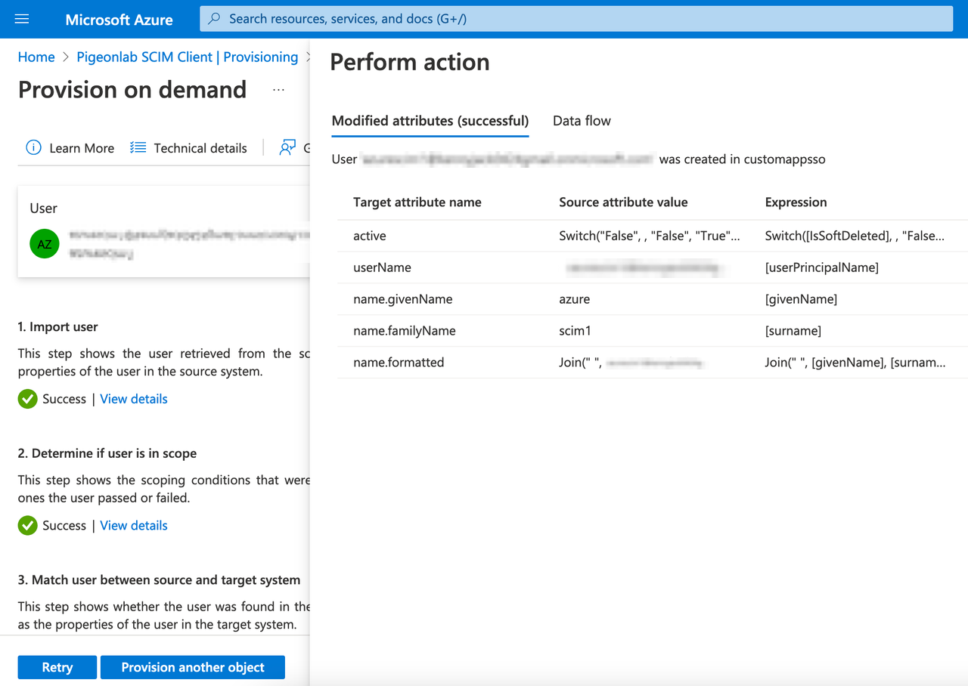968x686 pixels.
Task: Click the Provision on demand page title
Action: point(132,90)
